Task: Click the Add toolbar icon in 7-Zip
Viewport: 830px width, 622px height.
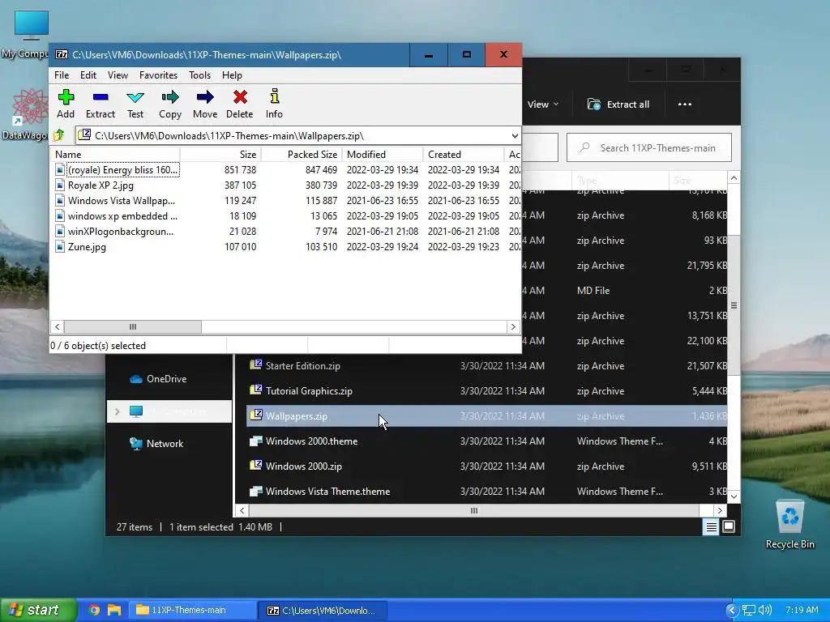Action: click(66, 97)
